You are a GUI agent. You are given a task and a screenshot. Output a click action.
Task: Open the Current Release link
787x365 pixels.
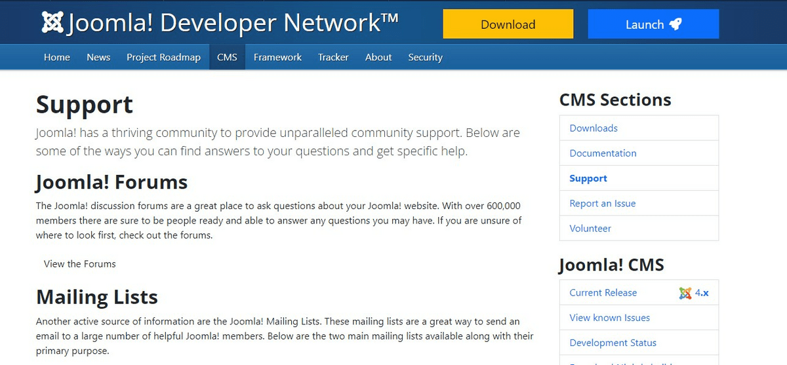pos(603,293)
